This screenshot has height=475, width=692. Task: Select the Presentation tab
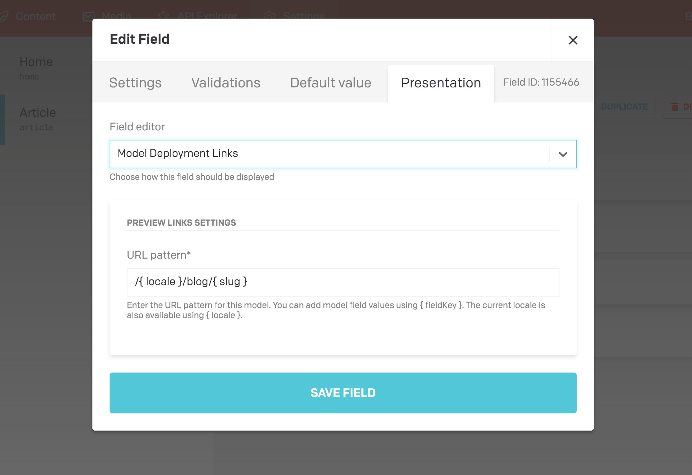[441, 83]
